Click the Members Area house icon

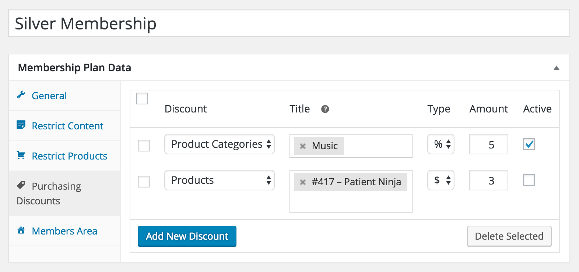click(21, 230)
